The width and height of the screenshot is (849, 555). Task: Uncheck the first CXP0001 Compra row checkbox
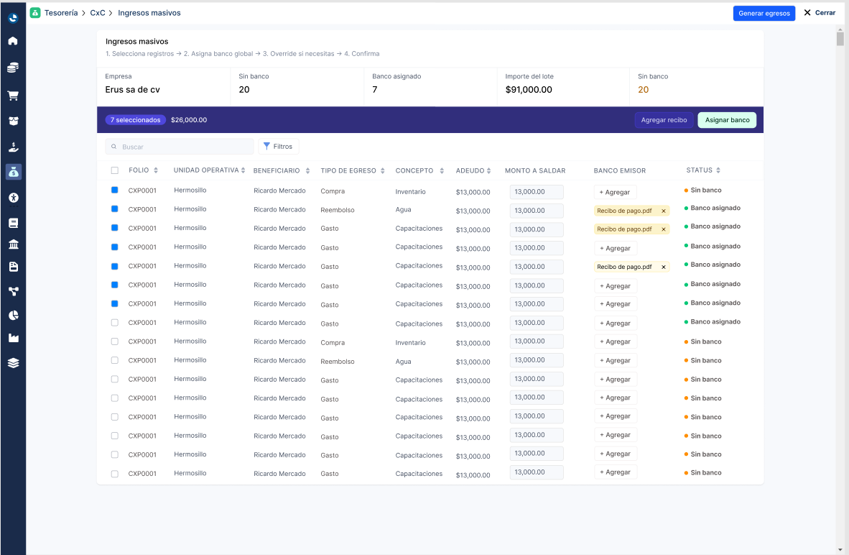pos(115,191)
